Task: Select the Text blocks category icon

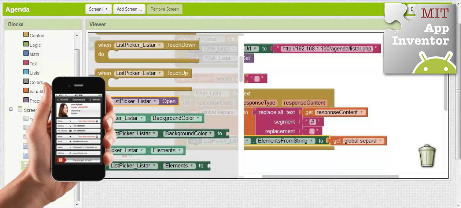Action: click(26, 63)
